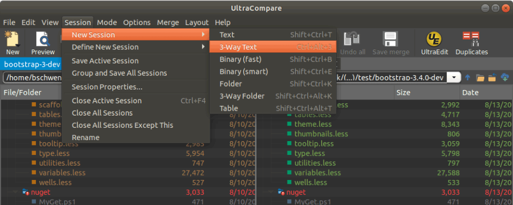
Task: Select Group and Save All Sessions
Action: point(136,73)
